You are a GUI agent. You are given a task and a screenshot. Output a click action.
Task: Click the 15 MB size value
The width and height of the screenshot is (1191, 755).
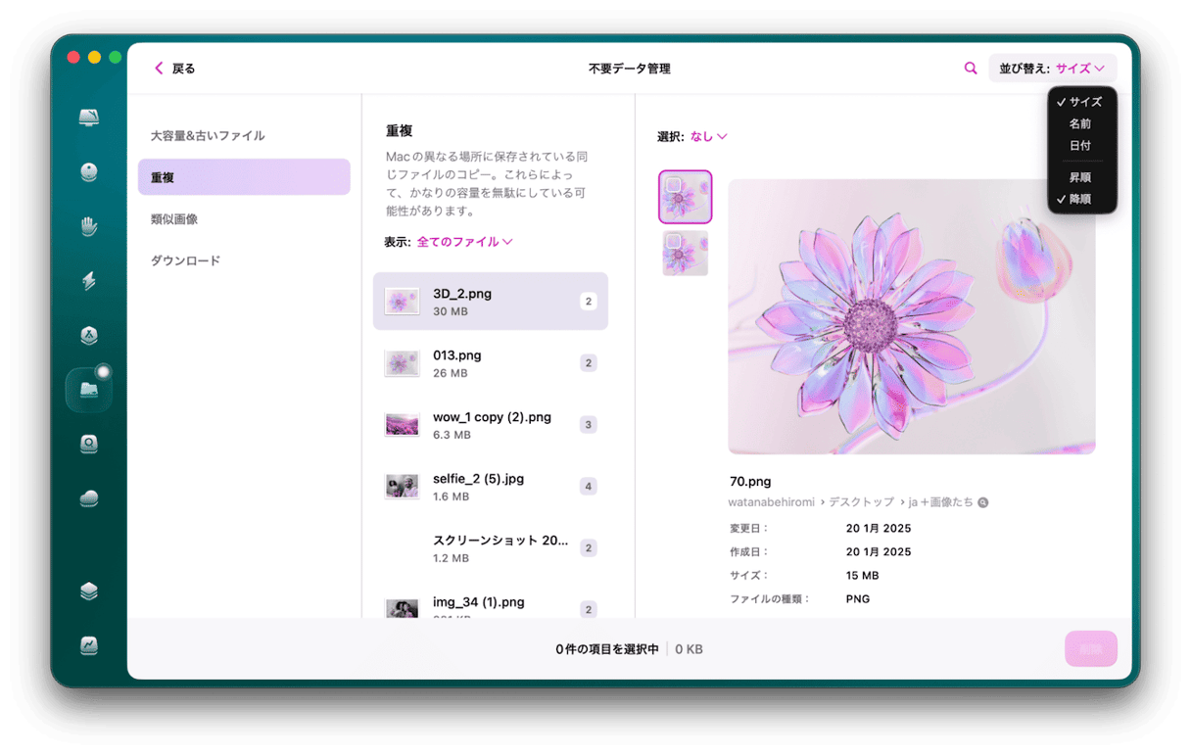[862, 576]
